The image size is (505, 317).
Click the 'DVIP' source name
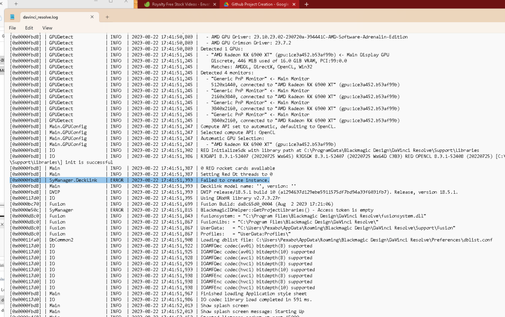click(x=54, y=192)
